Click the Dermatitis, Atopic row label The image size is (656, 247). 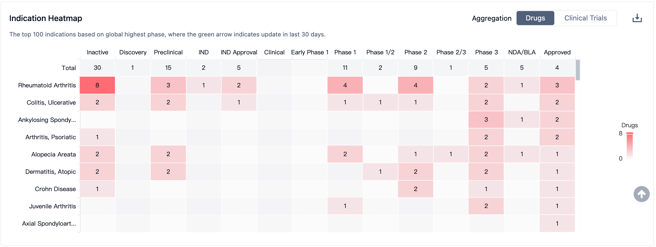click(50, 172)
